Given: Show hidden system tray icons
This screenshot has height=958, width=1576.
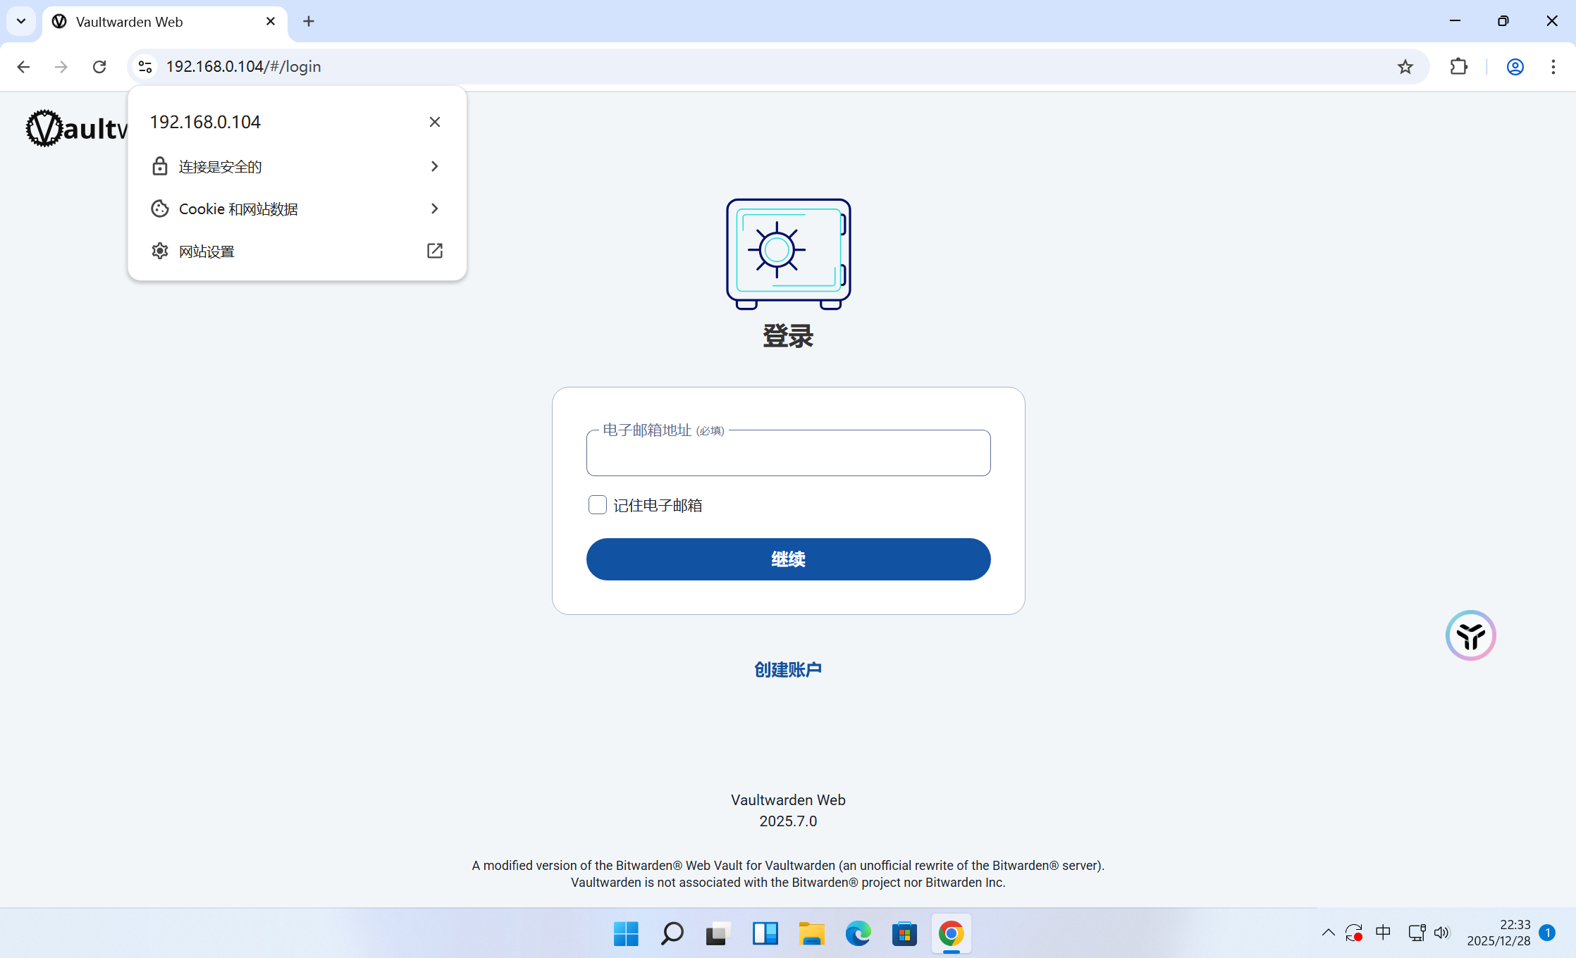Looking at the screenshot, I should click(x=1328, y=933).
